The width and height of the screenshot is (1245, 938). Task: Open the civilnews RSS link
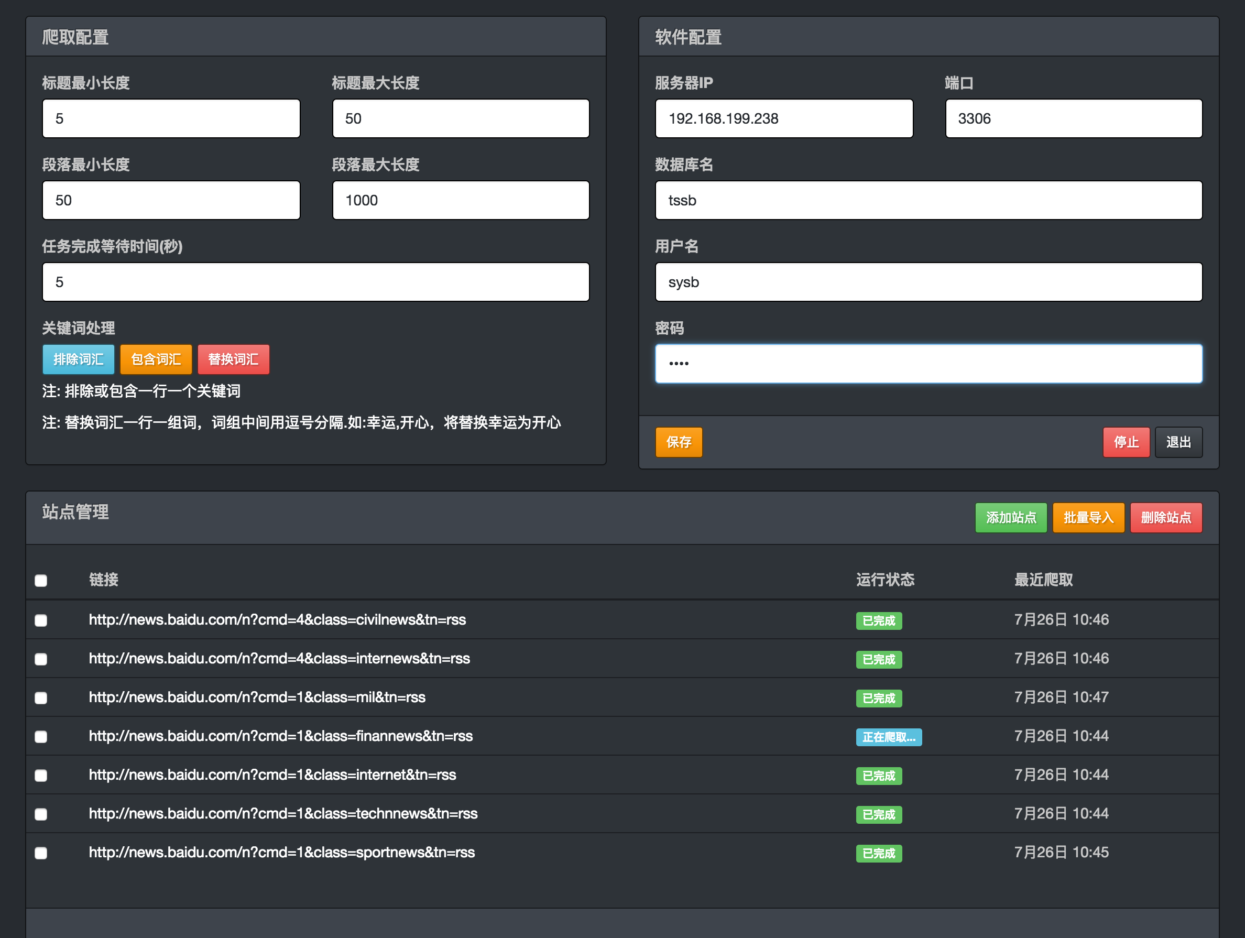coord(278,620)
